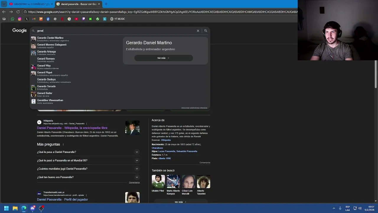Open the tab search dropdown
Screen dimensions: 378x213
click(4, 4)
